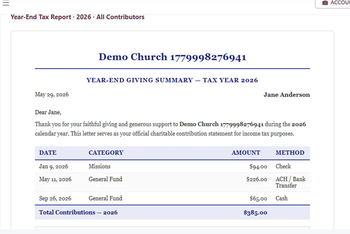Click the 'Demo Church 1779998276941' title

point(172,57)
